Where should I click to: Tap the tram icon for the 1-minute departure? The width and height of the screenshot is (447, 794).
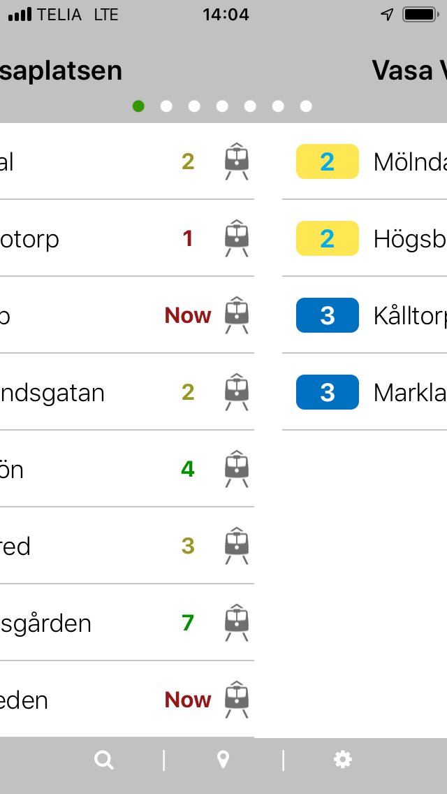coord(235,237)
